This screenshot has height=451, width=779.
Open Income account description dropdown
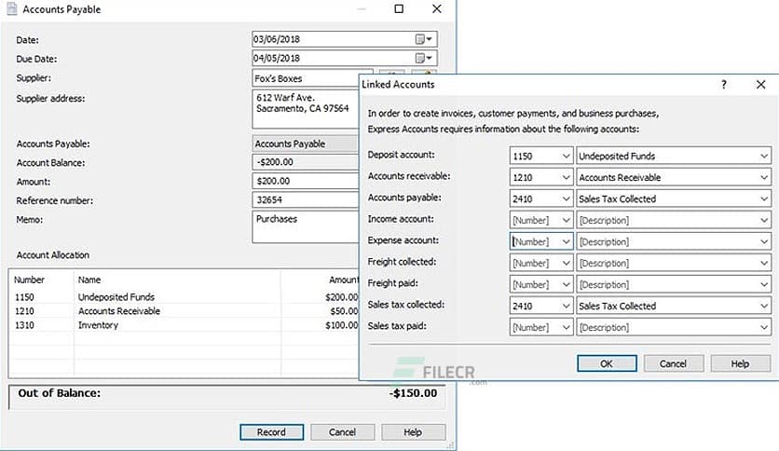763,220
